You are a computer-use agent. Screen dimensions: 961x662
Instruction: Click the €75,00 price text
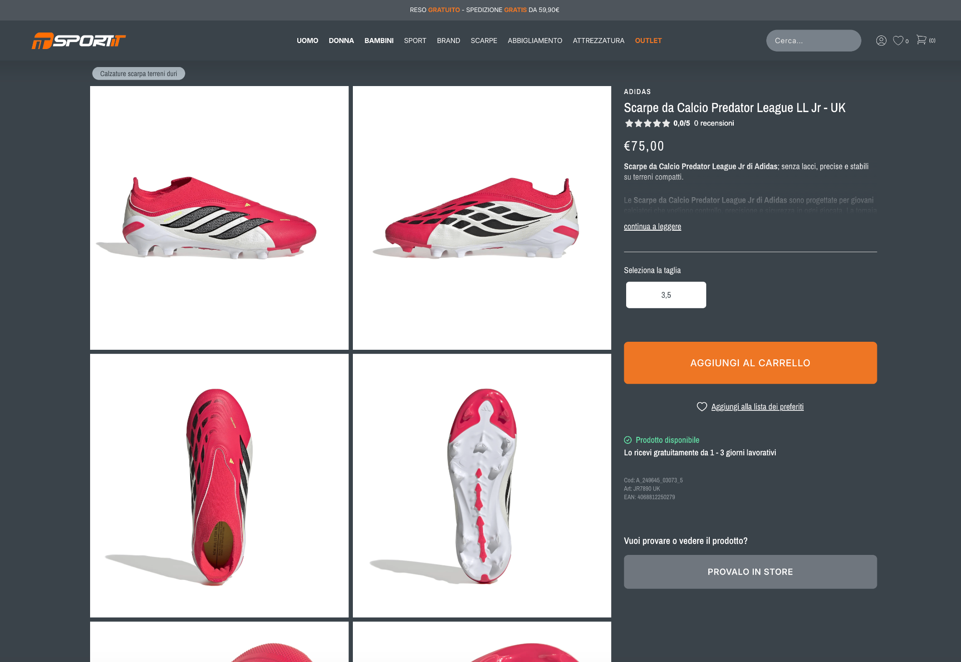(644, 146)
